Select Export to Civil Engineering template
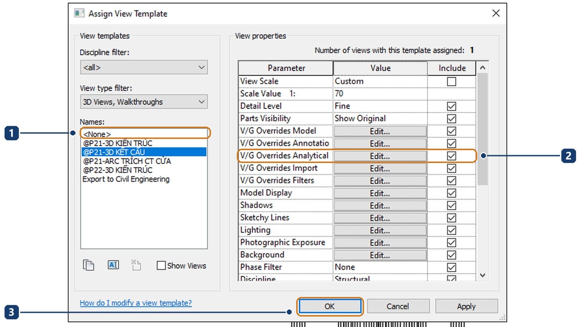 [x=144, y=179]
